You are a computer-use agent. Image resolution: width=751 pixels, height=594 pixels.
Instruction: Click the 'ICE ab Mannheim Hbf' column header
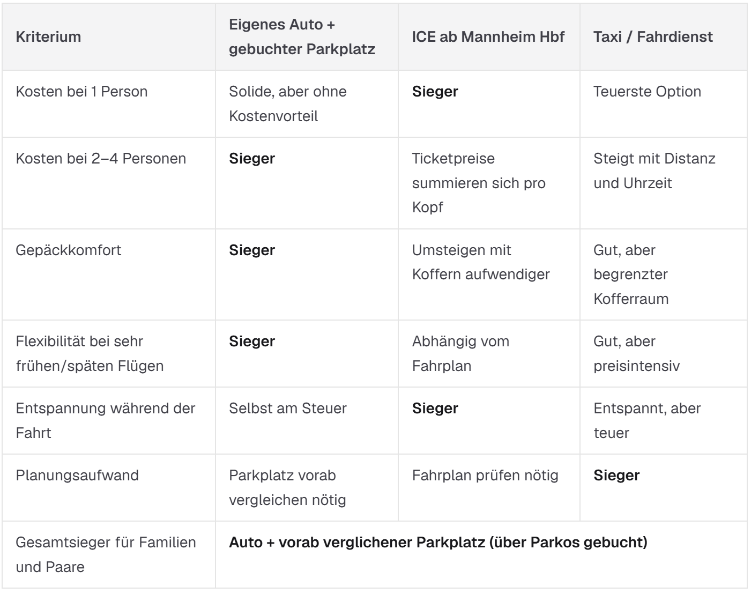[x=488, y=37]
